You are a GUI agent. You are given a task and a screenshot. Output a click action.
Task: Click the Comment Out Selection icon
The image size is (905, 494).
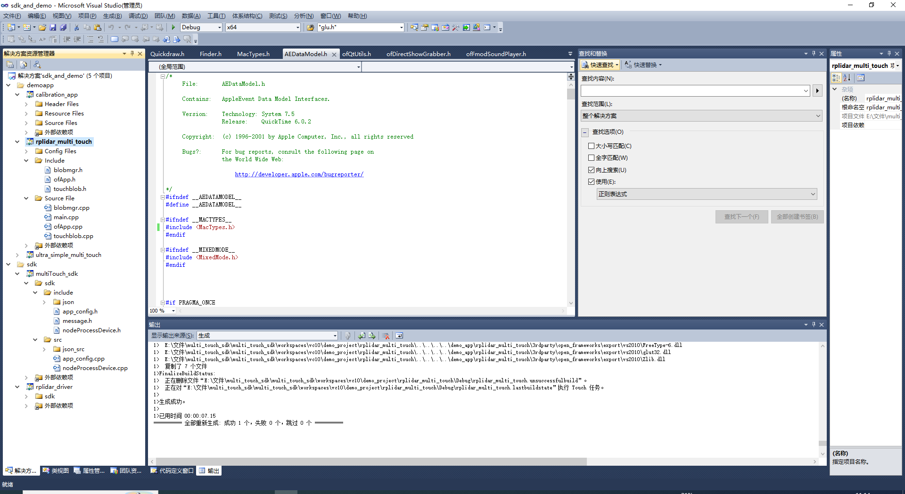pyautogui.click(x=90, y=39)
